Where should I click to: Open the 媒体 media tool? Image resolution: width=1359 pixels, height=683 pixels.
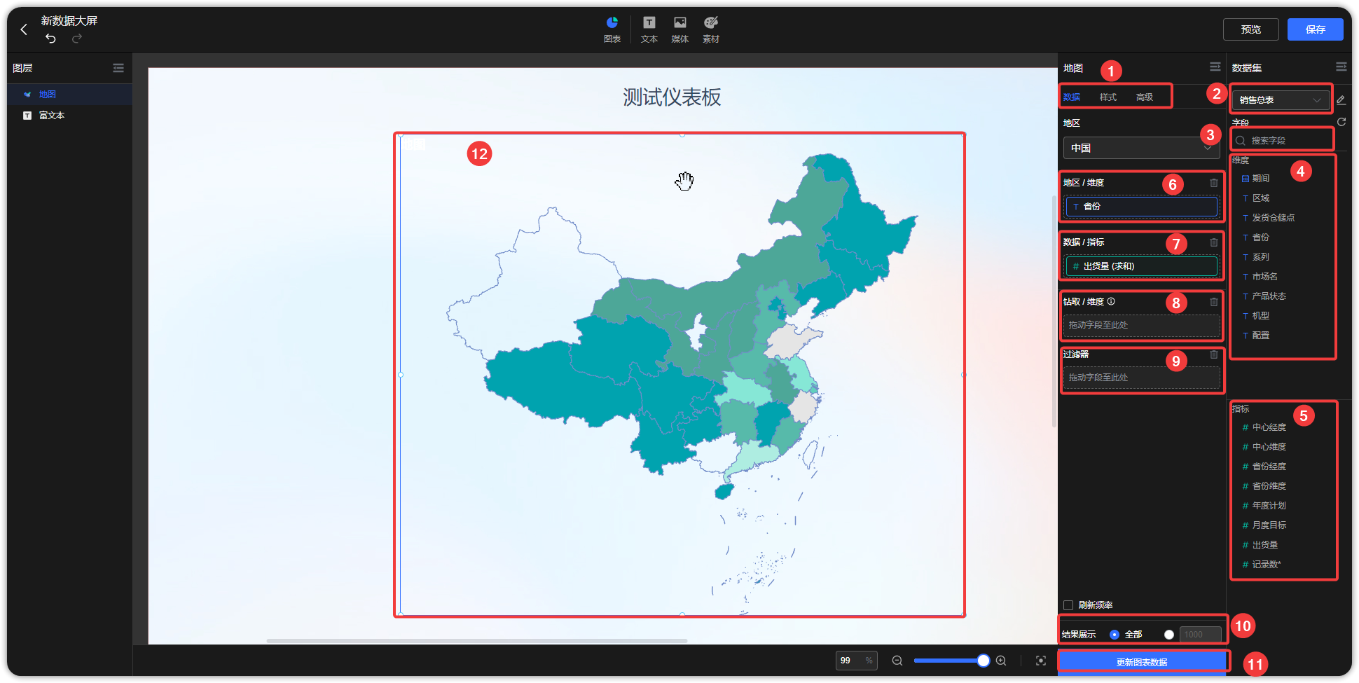click(680, 29)
